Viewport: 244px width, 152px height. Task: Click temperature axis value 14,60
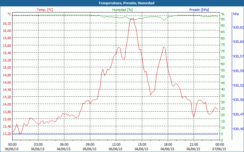click(x=7, y=82)
